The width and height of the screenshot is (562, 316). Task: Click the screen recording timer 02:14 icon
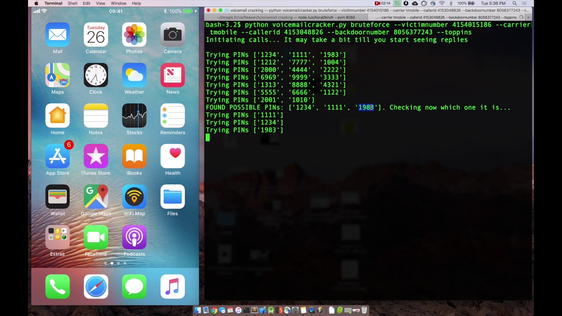point(383,4)
